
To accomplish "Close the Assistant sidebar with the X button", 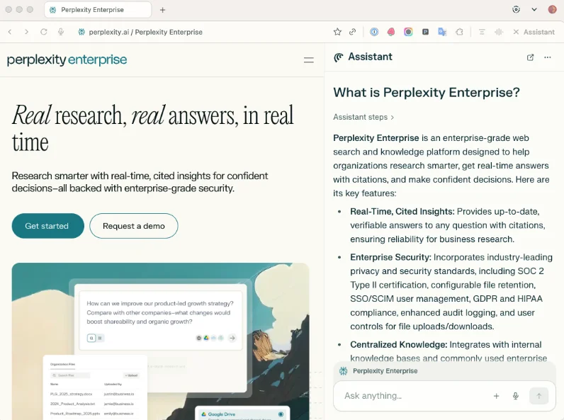I will 516,32.
